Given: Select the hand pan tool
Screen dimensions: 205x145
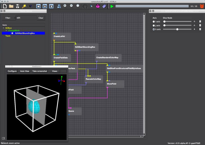Looking at the screenshot, I should (85, 6).
